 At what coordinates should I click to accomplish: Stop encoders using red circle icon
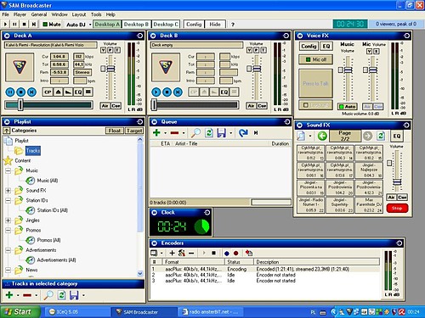coord(236,254)
